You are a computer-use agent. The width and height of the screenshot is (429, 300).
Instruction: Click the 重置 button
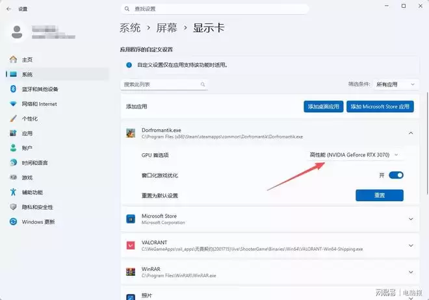click(x=380, y=195)
